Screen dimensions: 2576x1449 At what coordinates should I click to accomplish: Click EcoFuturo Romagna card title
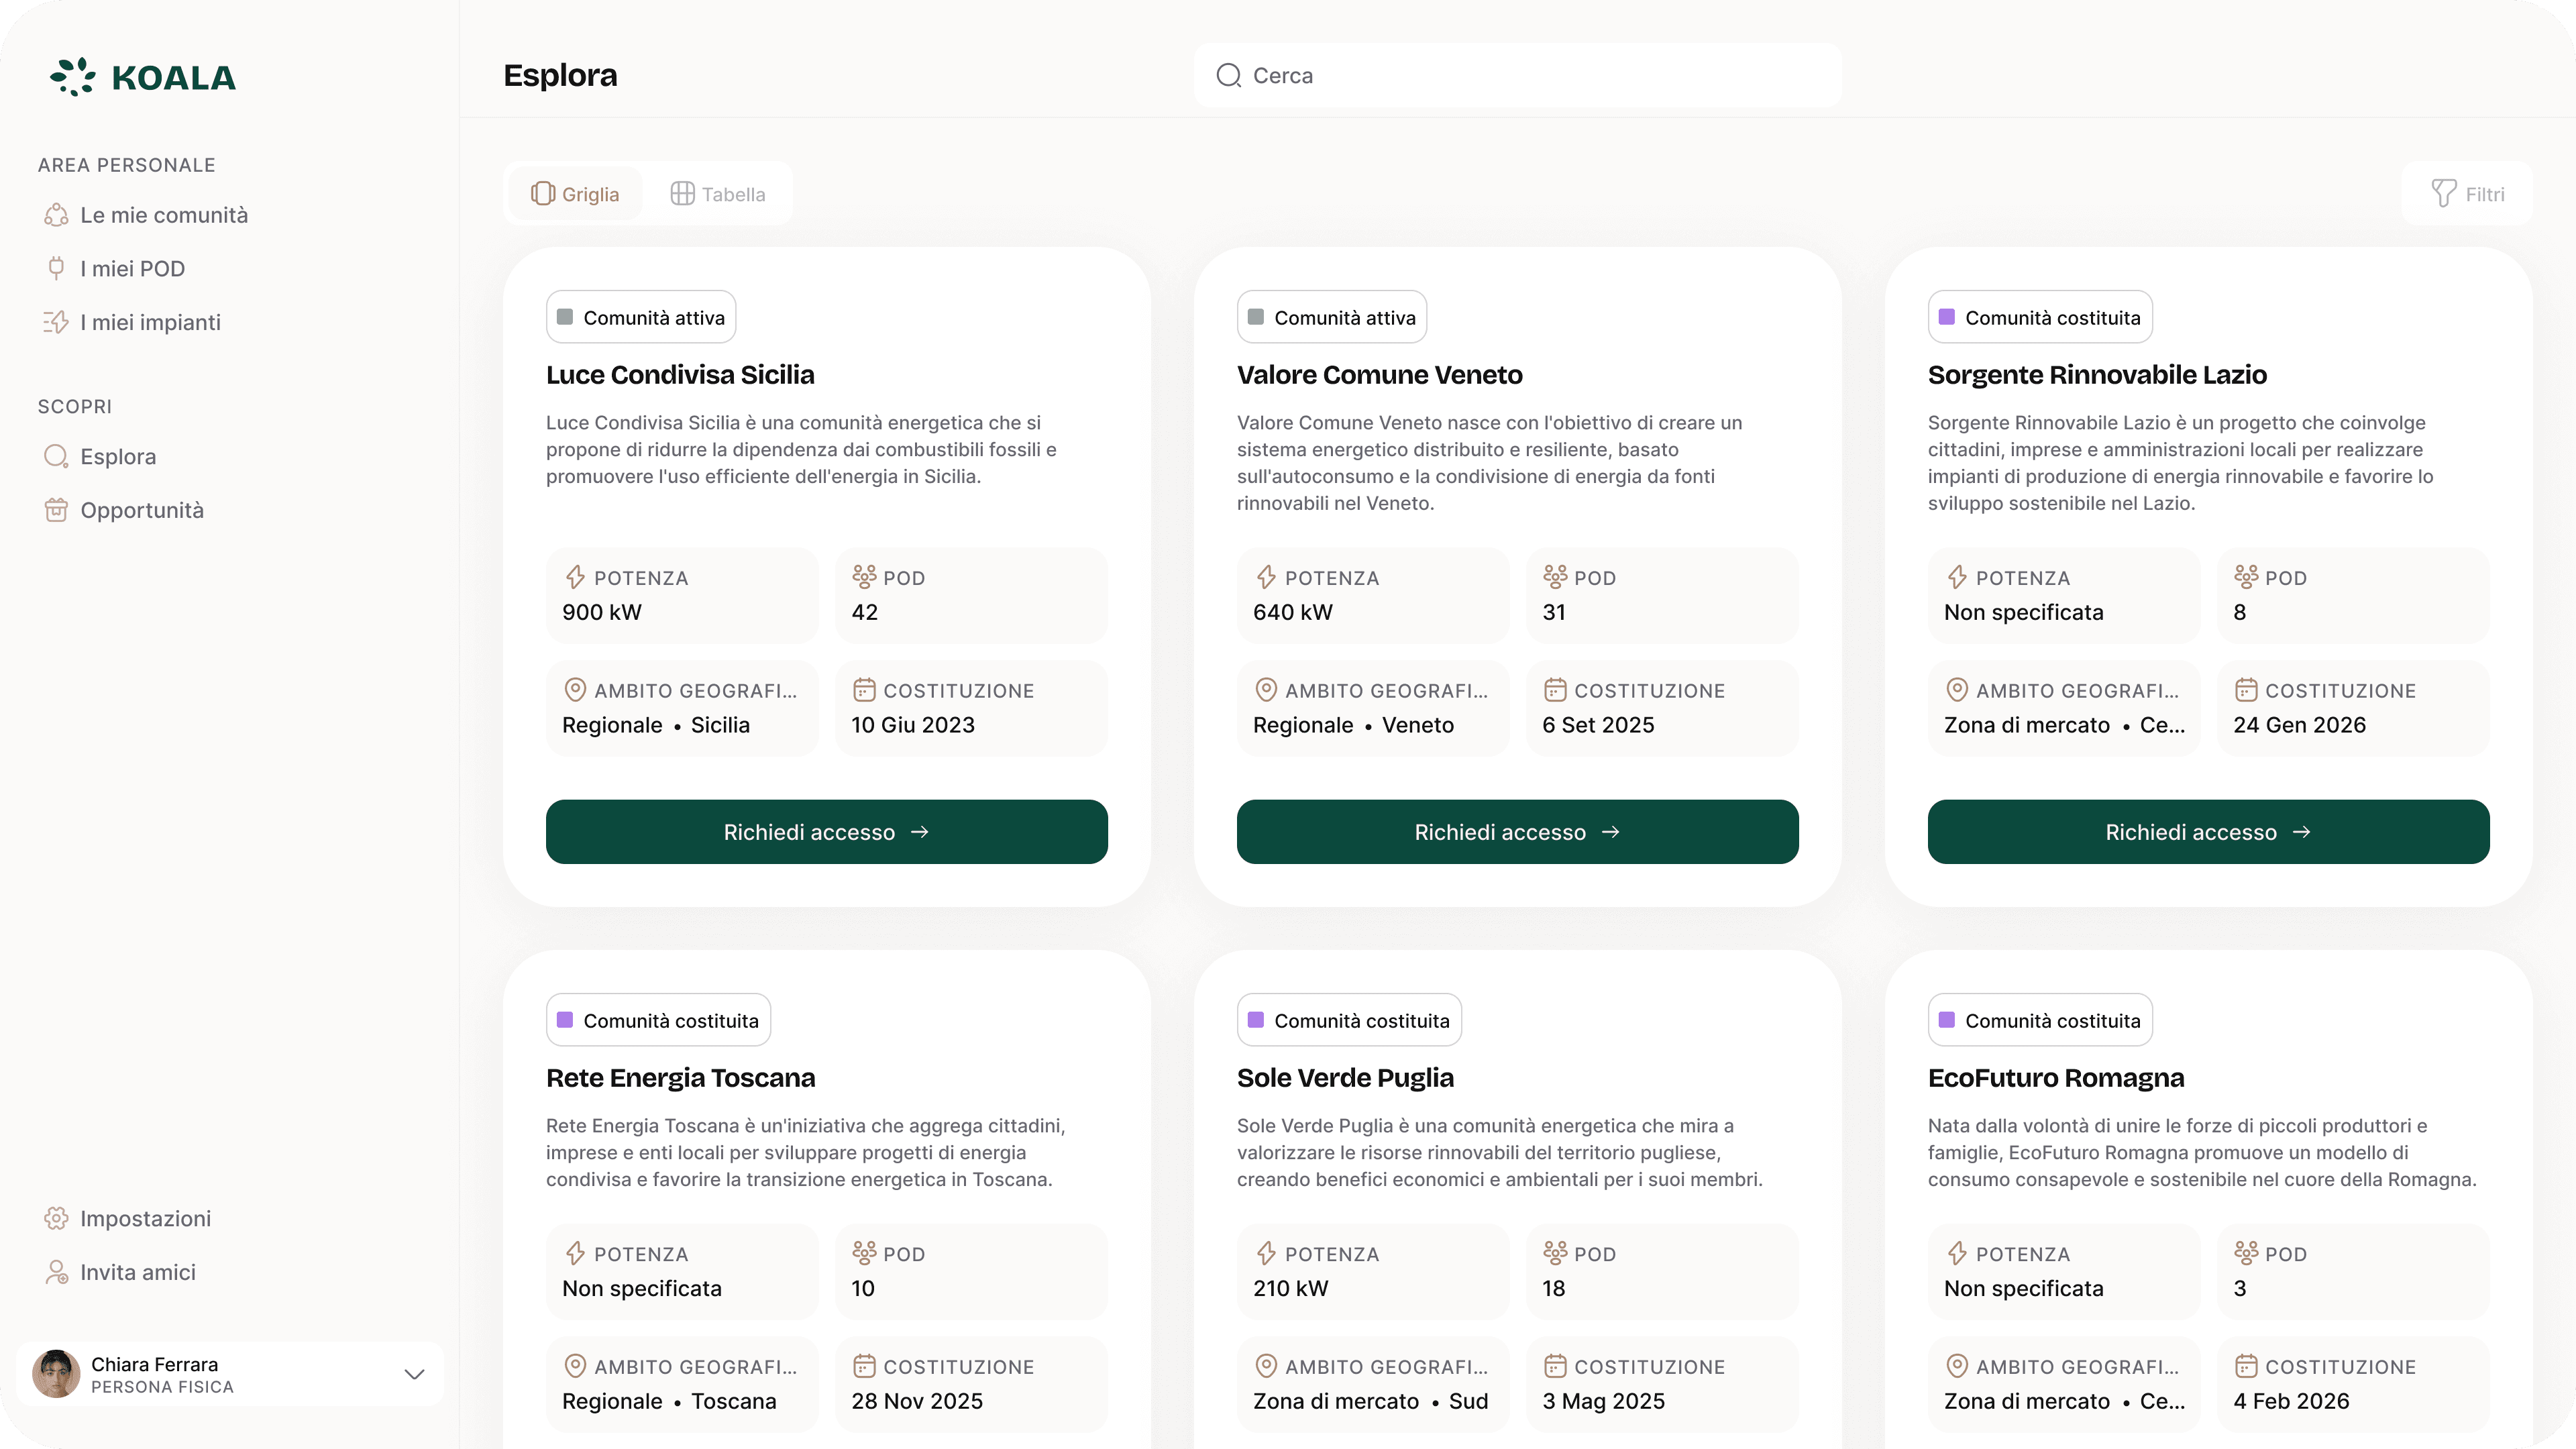pyautogui.click(x=2056, y=1078)
